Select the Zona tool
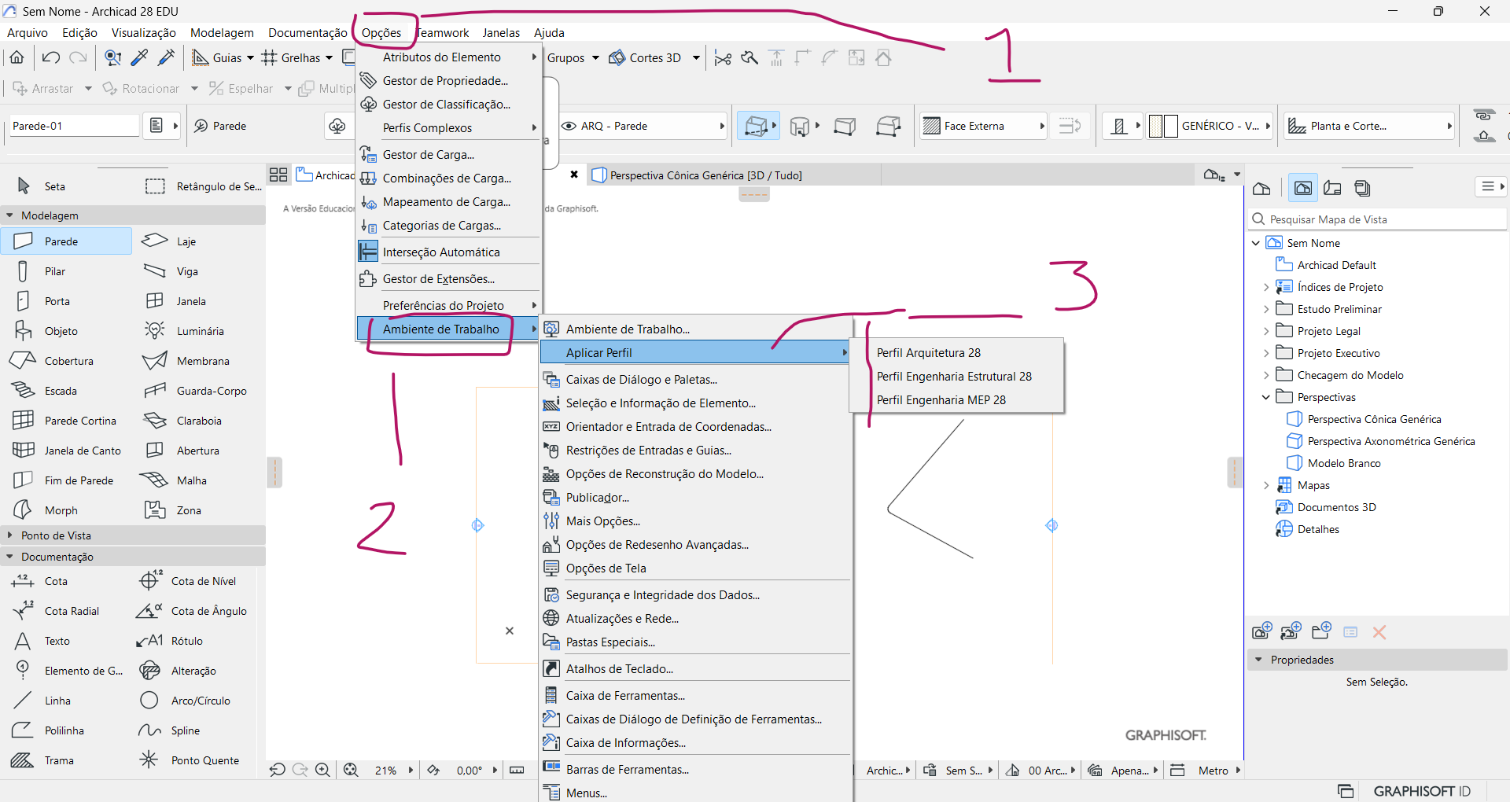The width and height of the screenshot is (1510, 802). [188, 510]
